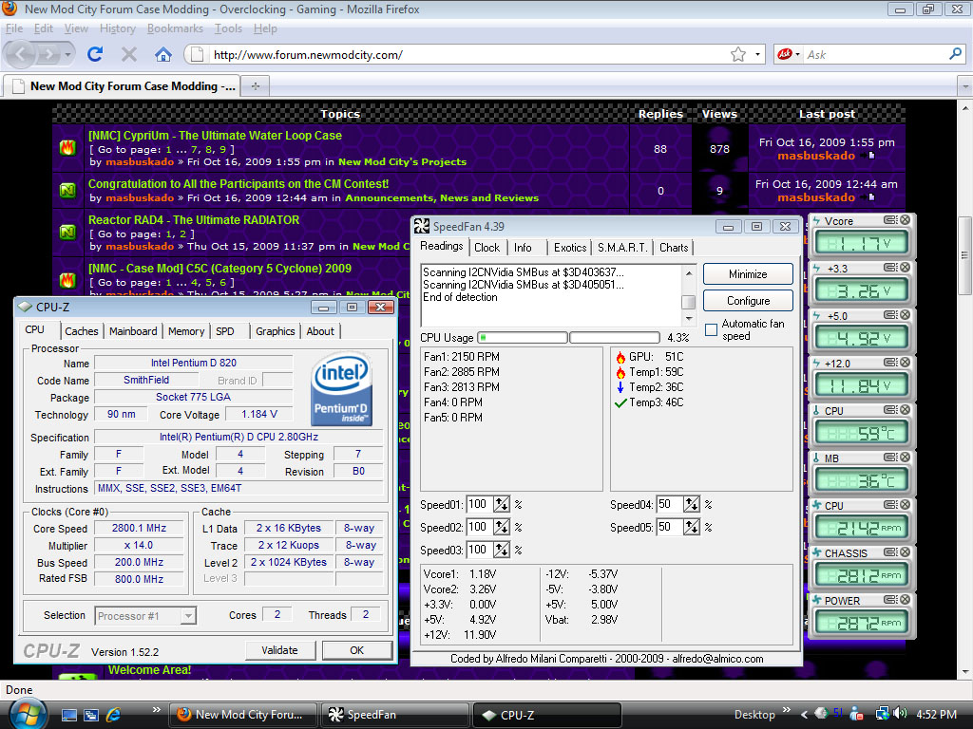The image size is (973, 729).
Task: Click the Firefox Forward arrow button
Action: (48, 55)
